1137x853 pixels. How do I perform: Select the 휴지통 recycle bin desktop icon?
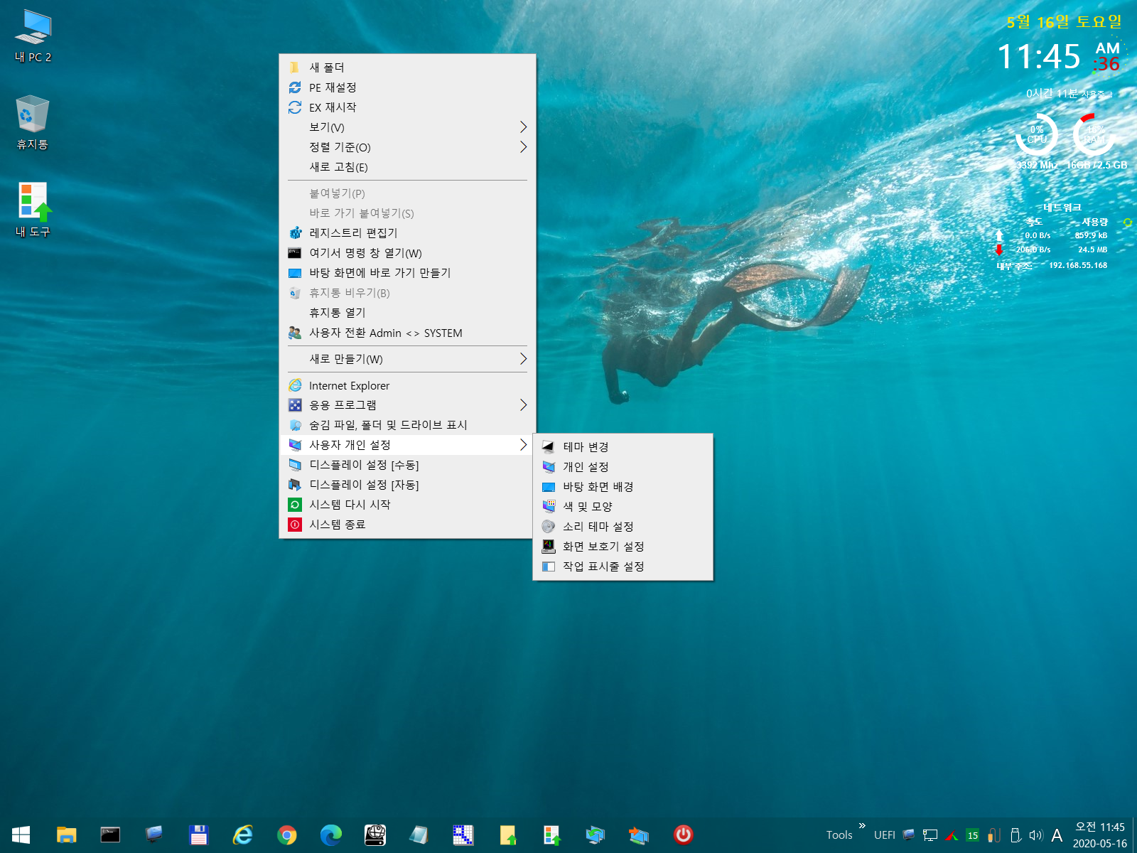tap(33, 123)
